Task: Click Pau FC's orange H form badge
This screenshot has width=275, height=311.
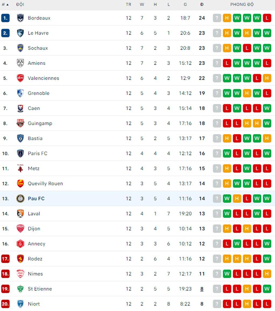Action: [237, 198]
